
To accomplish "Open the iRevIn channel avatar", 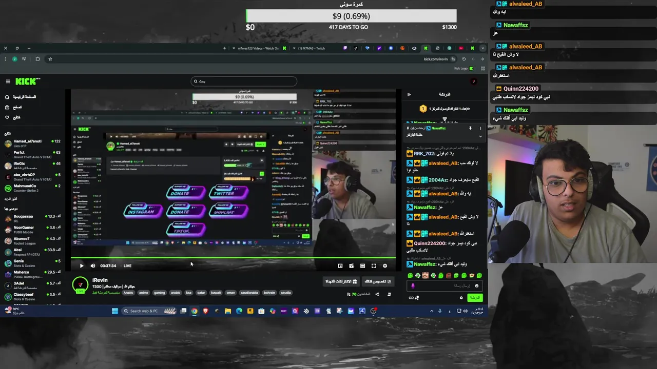I will [x=80, y=285].
